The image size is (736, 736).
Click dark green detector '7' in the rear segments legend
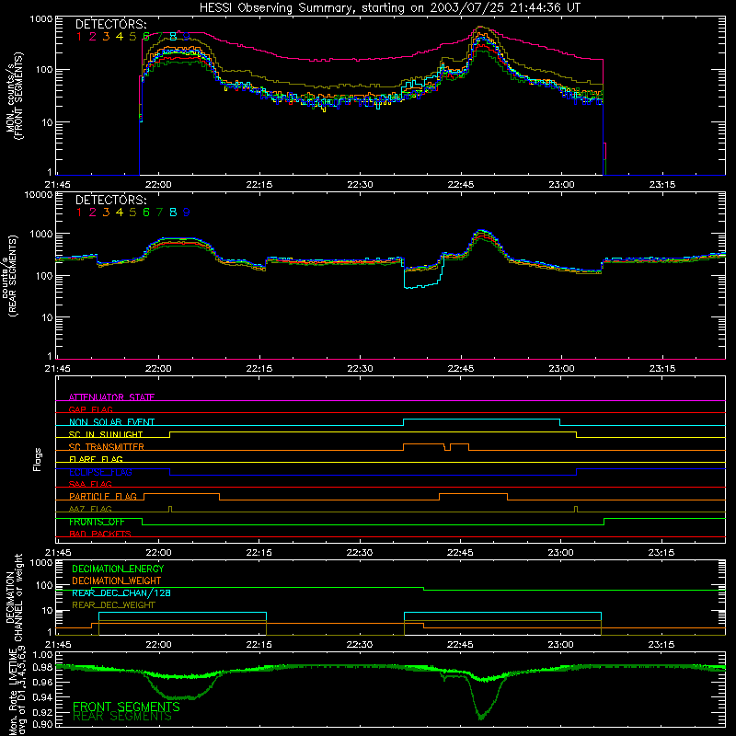coord(159,213)
